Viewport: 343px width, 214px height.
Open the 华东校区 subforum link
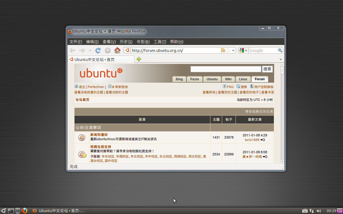108,156
